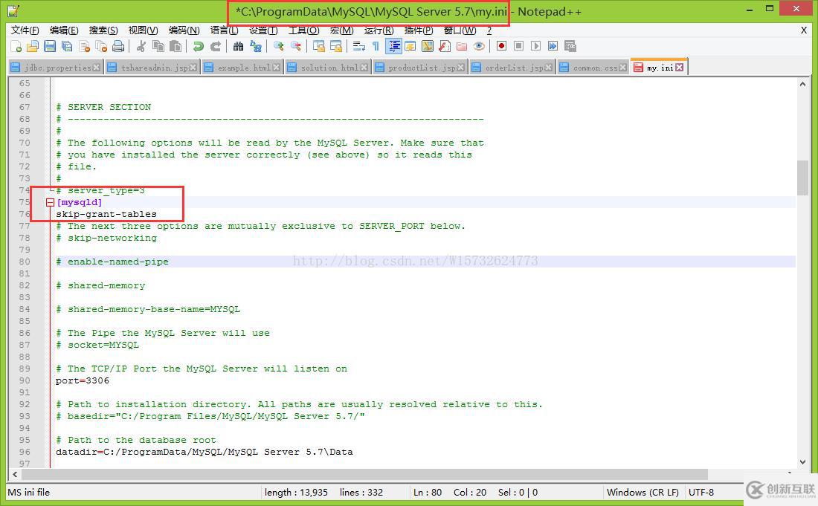The image size is (818, 506).
Task: Open the 文件(F) file menu
Action: tap(25, 30)
